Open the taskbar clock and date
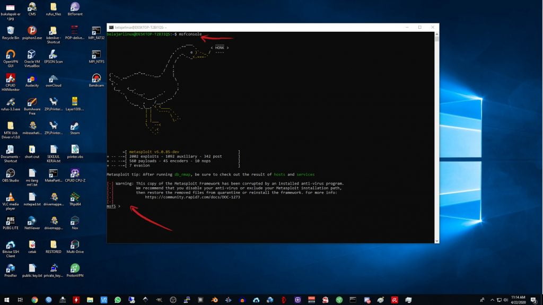Screen dimensions: 543x305 pos(519,300)
